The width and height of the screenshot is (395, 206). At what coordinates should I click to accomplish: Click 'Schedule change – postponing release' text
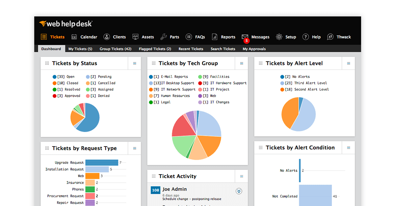click(x=192, y=199)
